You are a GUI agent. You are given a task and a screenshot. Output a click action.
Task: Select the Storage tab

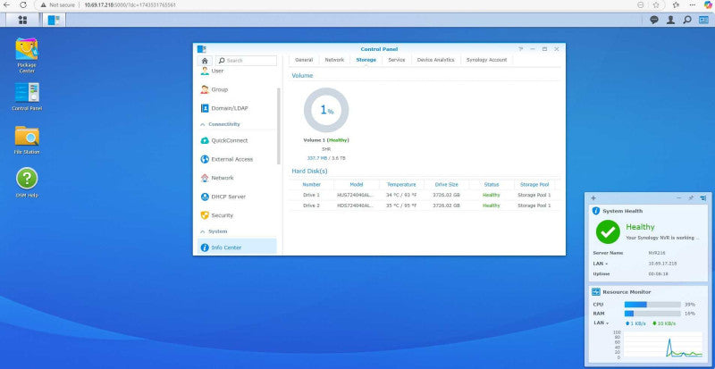[366, 60]
